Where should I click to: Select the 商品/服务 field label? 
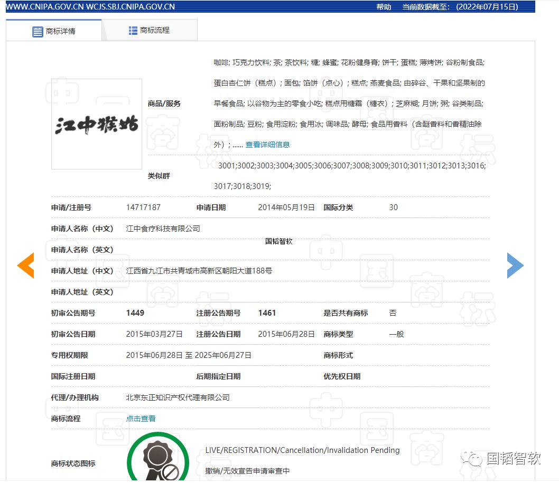pyautogui.click(x=164, y=103)
